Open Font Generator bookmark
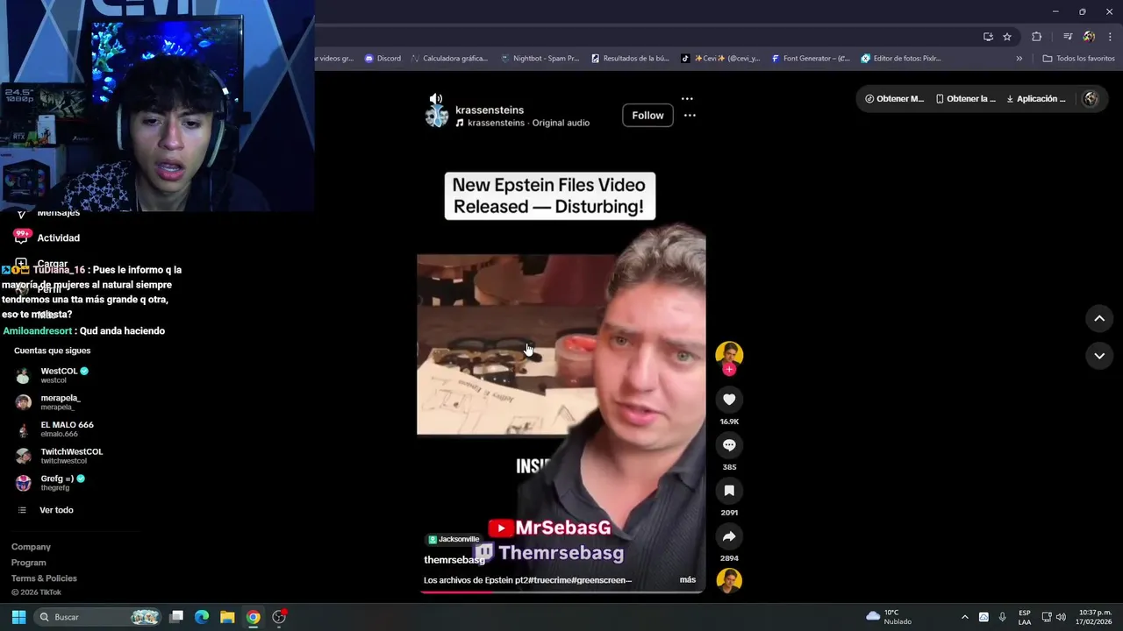The height and width of the screenshot is (631, 1123). click(x=811, y=59)
